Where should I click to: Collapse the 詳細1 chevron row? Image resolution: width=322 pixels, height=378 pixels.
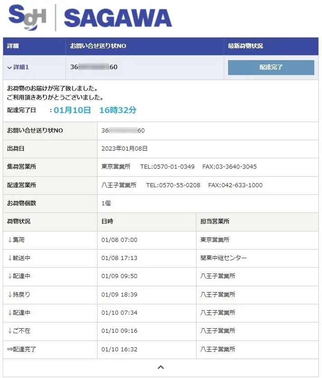[x=19, y=67]
